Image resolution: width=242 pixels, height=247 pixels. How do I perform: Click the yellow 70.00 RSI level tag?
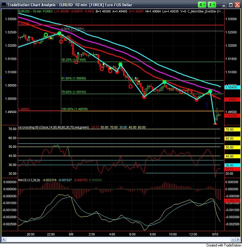pyautogui.click(x=232, y=130)
